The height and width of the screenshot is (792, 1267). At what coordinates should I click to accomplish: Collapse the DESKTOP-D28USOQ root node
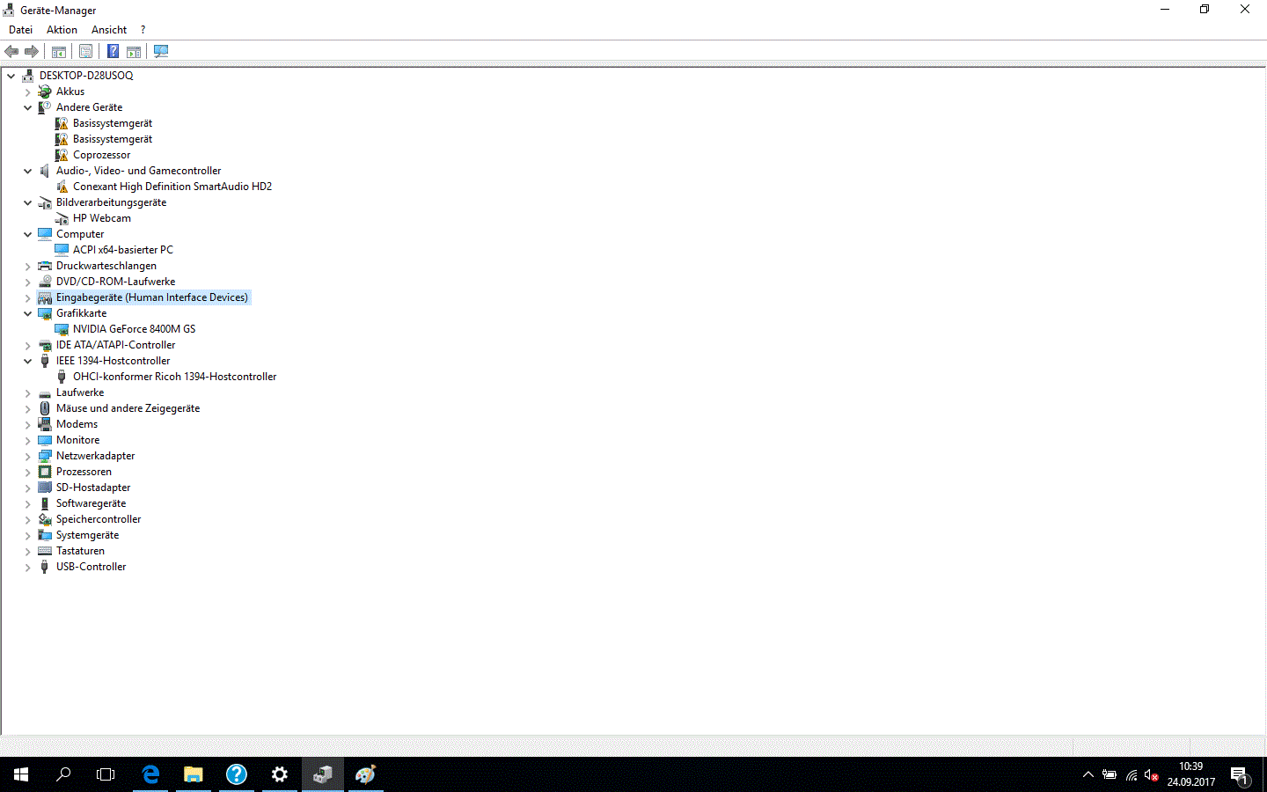(11, 76)
